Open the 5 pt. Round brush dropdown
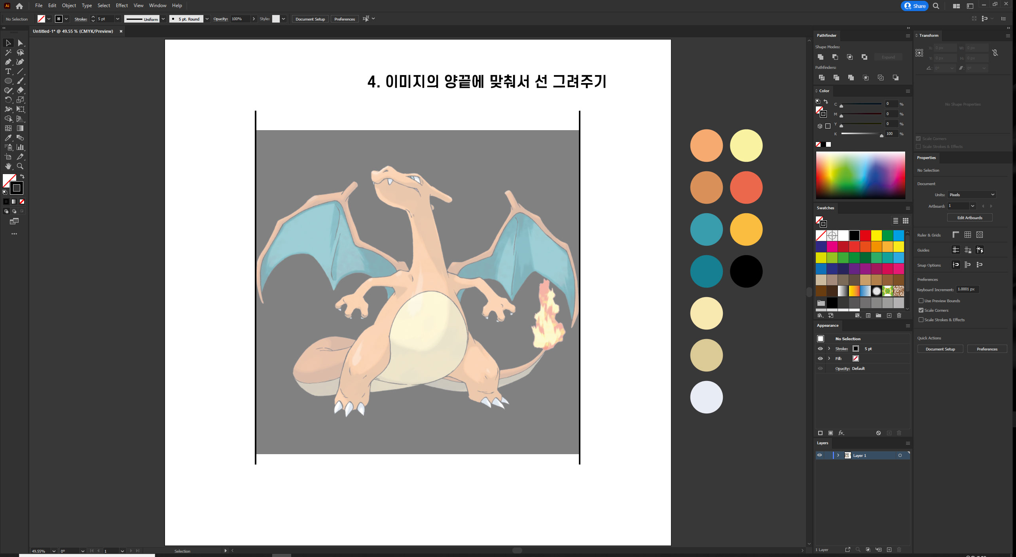The width and height of the screenshot is (1016, 557). [x=207, y=19]
